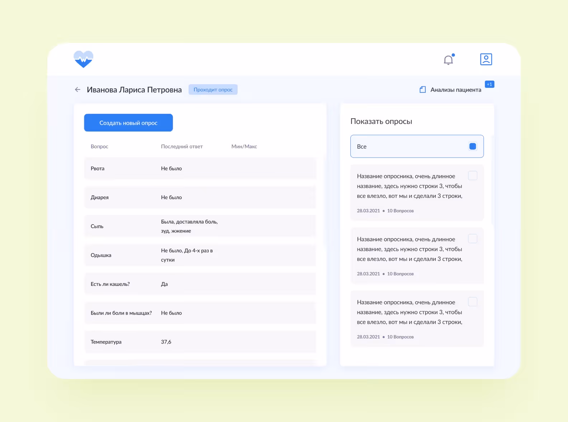Open the Сыпь question row
The width and height of the screenshot is (568, 422).
(200, 226)
